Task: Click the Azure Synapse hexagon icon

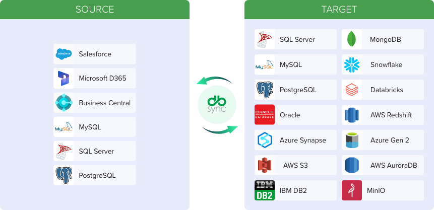Action: tap(265, 139)
